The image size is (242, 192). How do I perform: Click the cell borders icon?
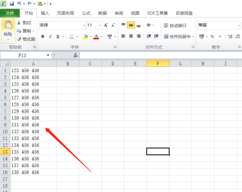tap(72, 37)
